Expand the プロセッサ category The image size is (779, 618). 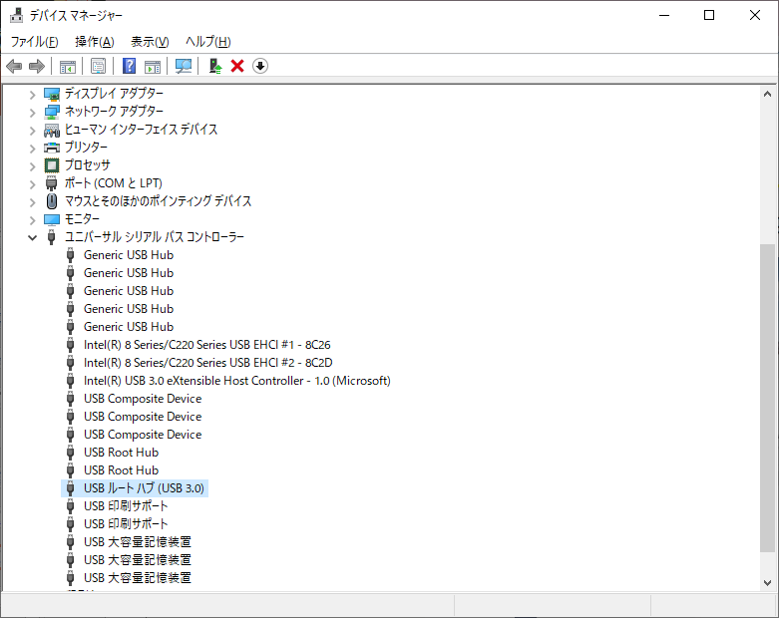[x=32, y=165]
